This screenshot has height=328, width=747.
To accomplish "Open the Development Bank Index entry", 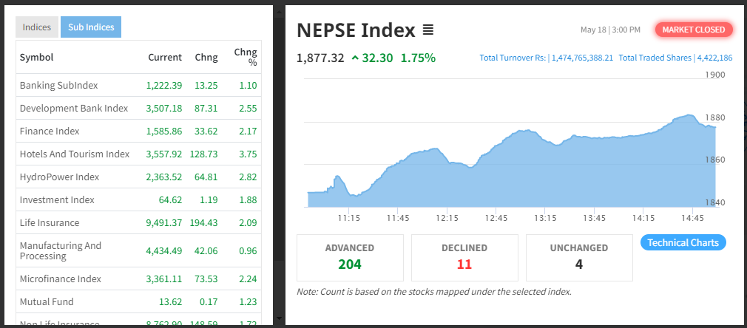I will pos(74,108).
